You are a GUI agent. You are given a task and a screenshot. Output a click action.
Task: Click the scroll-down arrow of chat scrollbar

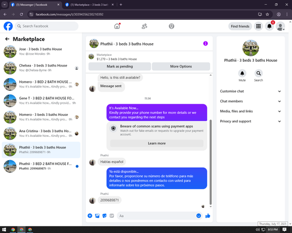point(210,207)
